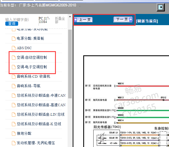The height and width of the screenshot is (147, 169).
Task: Focus the keyword search input field
Action: pos(17,20)
